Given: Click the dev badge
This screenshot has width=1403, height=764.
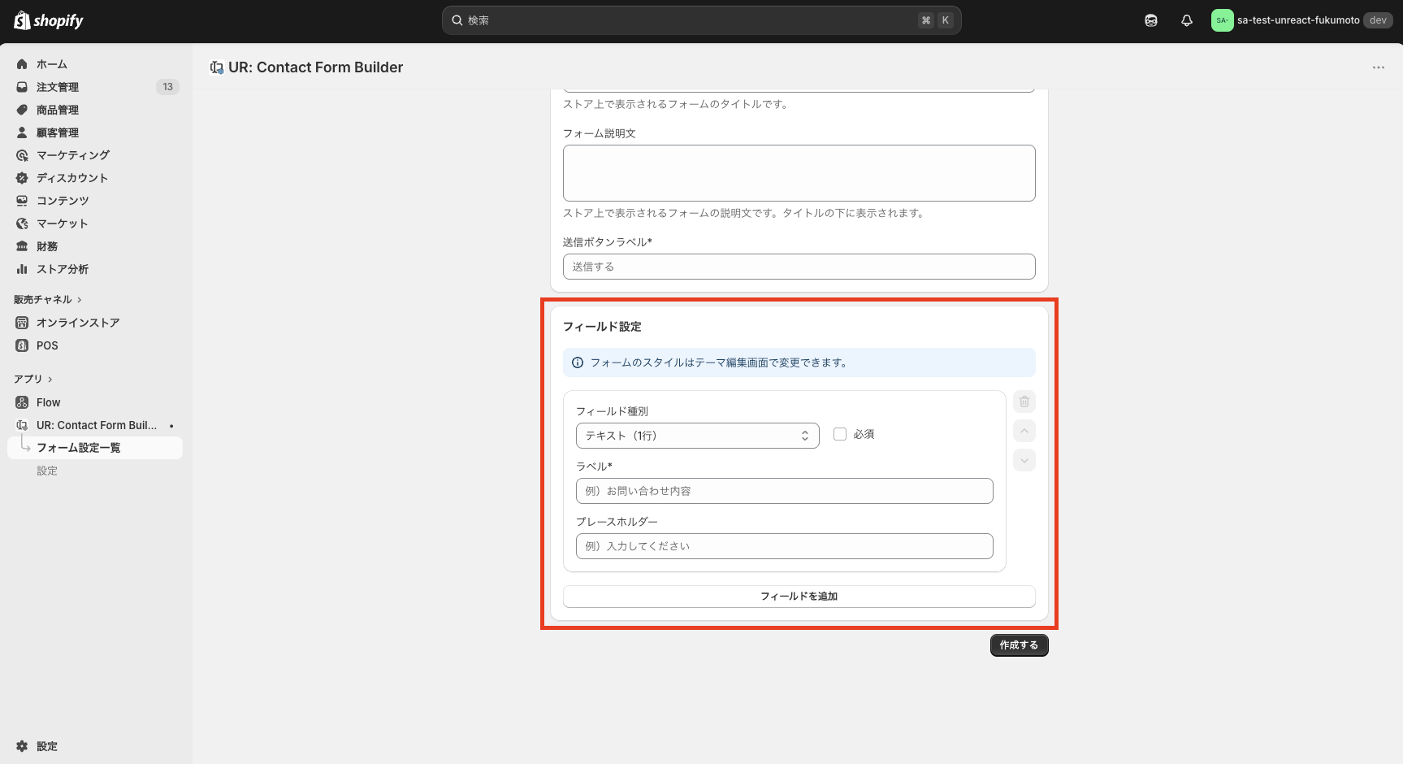Looking at the screenshot, I should 1378,20.
